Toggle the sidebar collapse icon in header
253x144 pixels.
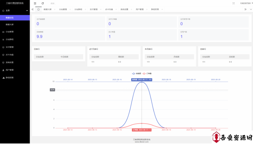coord(35,3)
